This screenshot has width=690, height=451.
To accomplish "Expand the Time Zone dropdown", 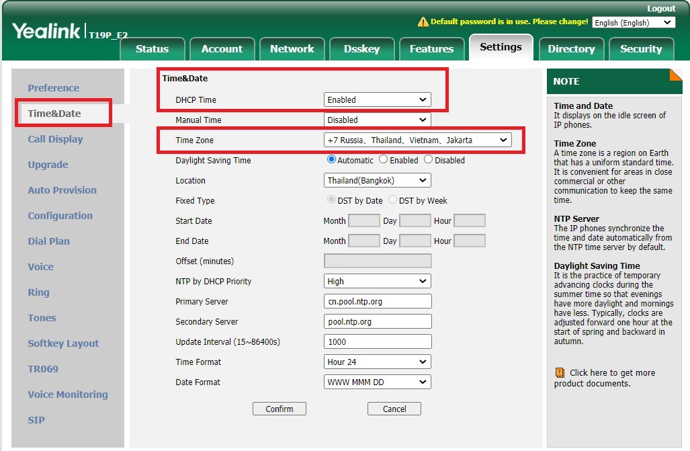I will coord(417,140).
